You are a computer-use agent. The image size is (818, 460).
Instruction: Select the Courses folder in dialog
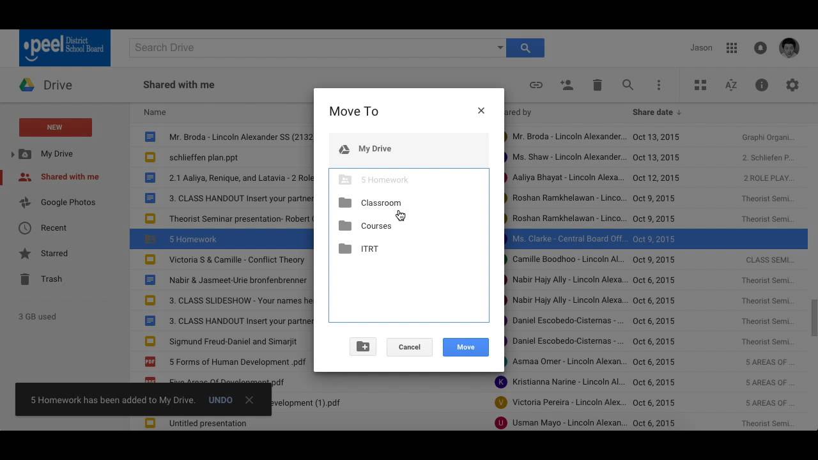(x=409, y=226)
